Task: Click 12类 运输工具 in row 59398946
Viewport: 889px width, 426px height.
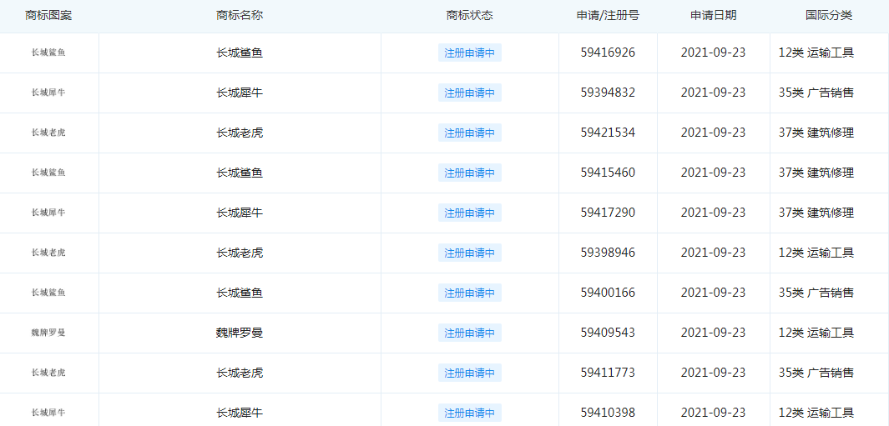Action: point(816,253)
